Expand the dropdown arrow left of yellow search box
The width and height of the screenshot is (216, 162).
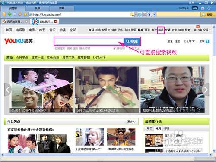point(154,14)
